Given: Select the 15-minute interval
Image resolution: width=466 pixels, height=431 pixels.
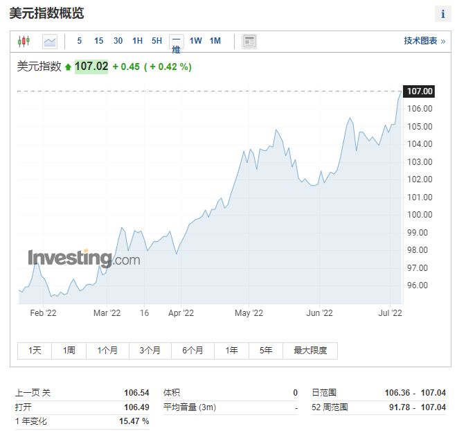Looking at the screenshot, I should pyautogui.click(x=99, y=41).
